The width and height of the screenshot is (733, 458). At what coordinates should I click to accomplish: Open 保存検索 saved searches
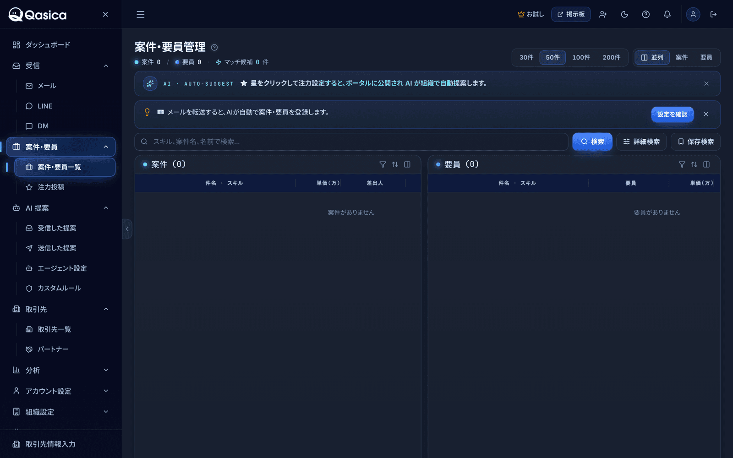(x=695, y=142)
